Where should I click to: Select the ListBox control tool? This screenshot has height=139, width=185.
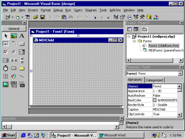tap(5, 60)
